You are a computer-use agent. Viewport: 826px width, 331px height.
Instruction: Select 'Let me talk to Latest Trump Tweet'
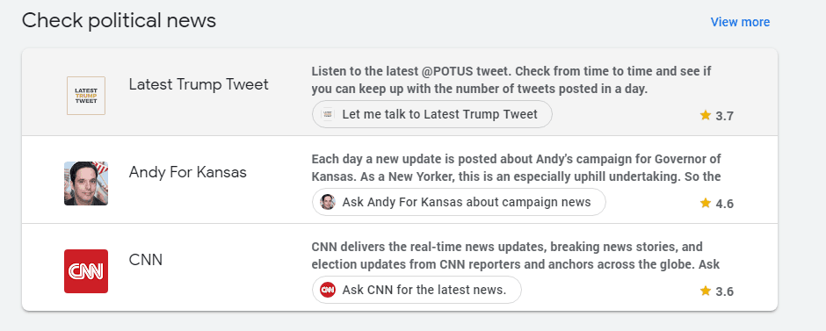432,114
